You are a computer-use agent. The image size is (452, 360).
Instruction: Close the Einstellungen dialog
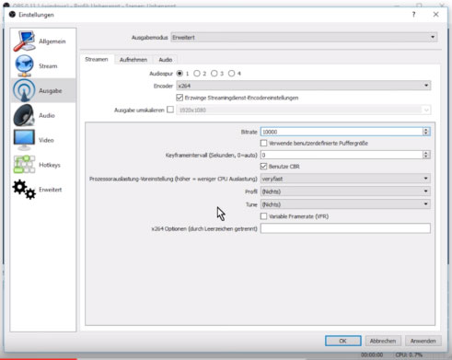(x=435, y=15)
